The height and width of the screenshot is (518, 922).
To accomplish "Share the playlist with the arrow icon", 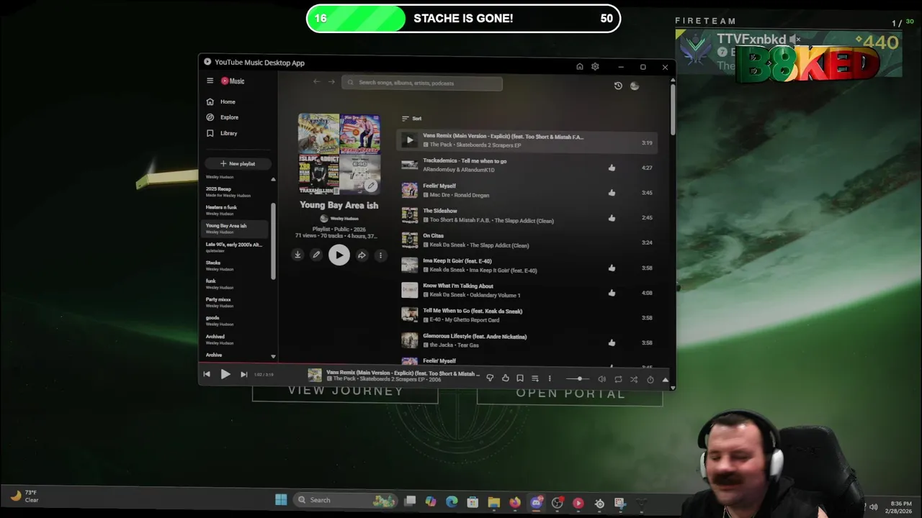I will click(x=362, y=255).
